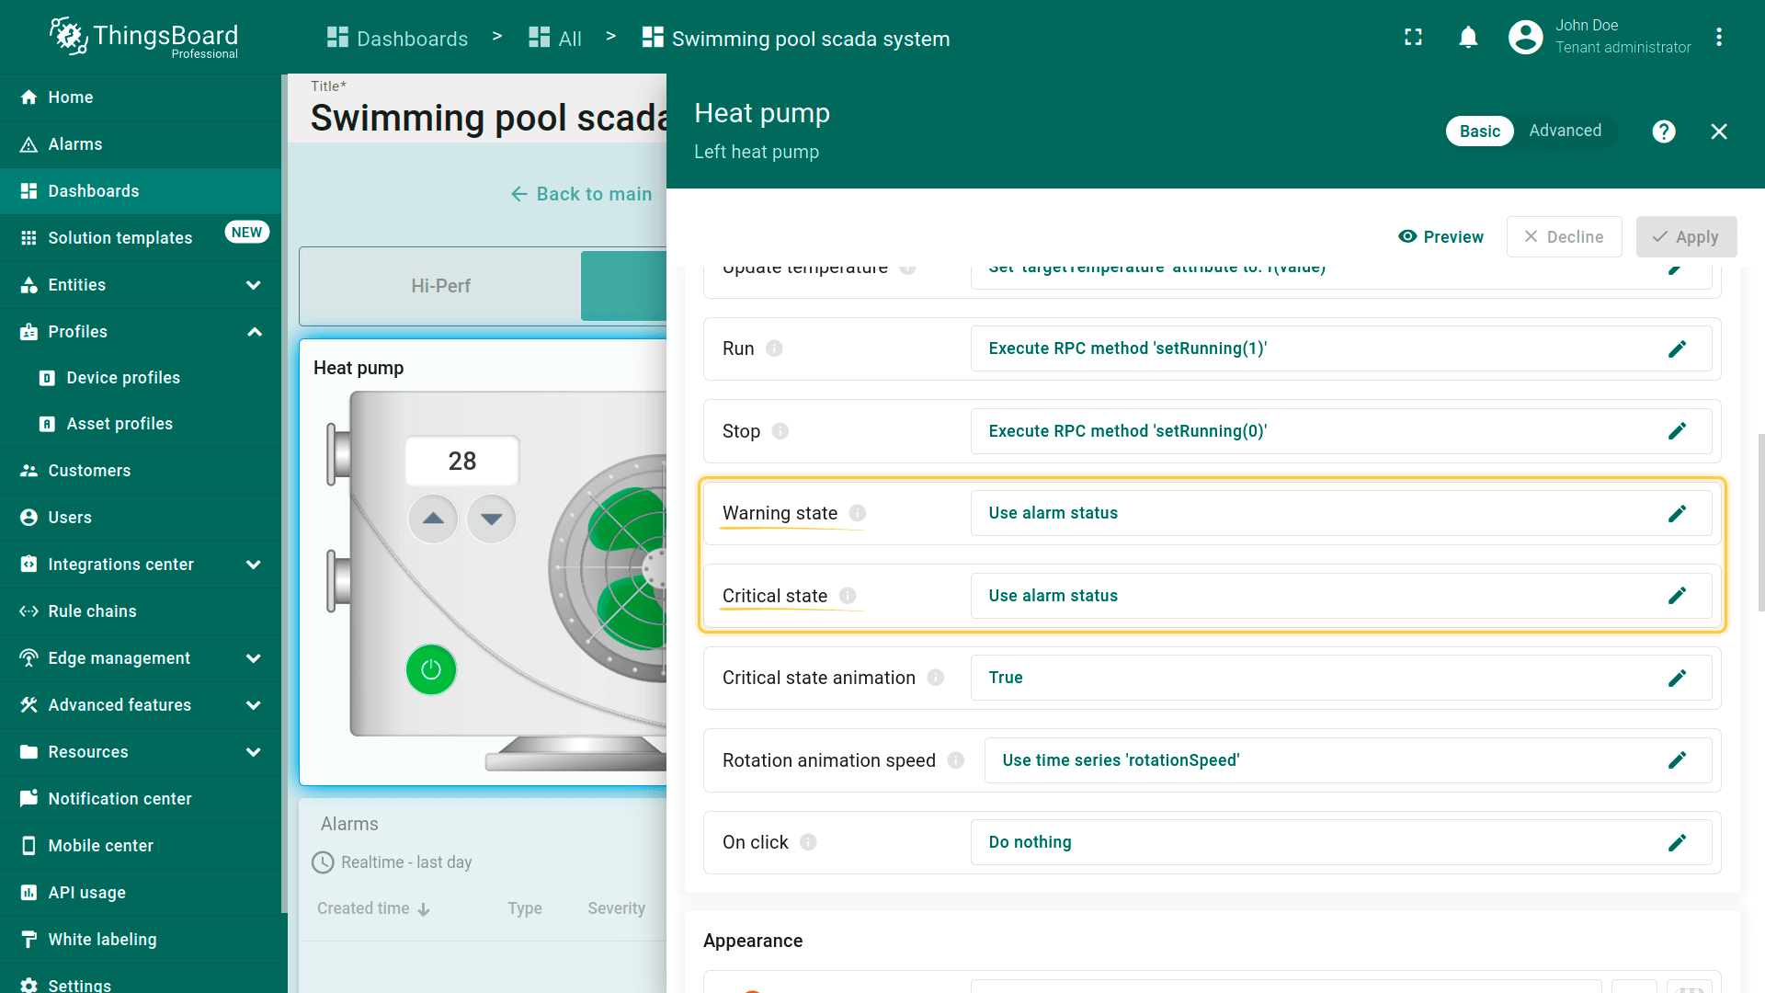Edit Warning state alarm status setting

pos(1677,513)
